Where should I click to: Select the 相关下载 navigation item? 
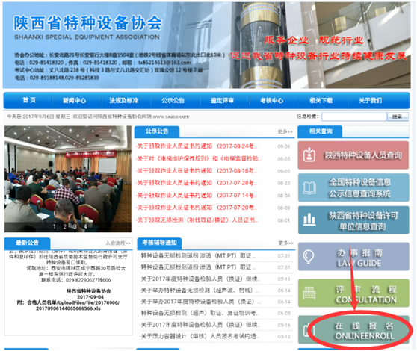coord(321,100)
